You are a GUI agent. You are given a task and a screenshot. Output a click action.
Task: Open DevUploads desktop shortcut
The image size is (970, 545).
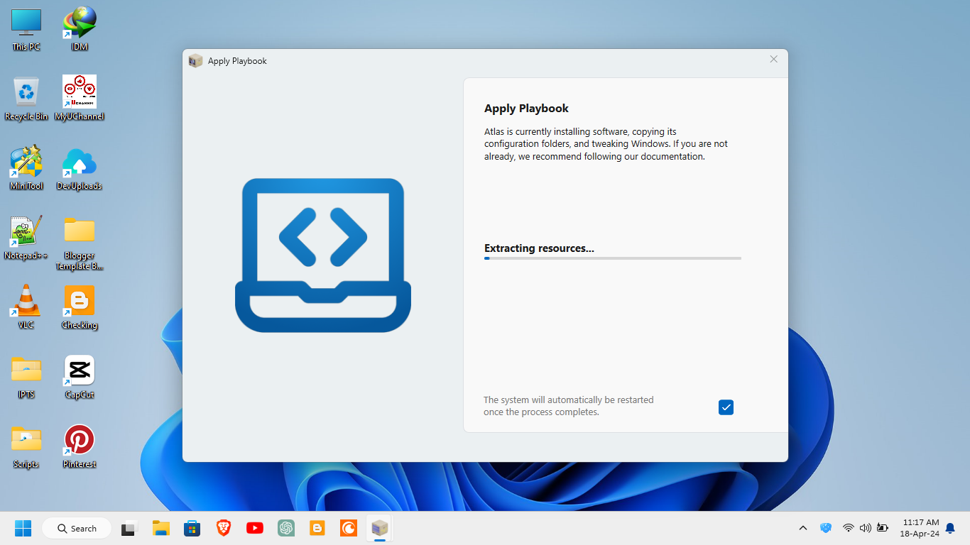80,168
